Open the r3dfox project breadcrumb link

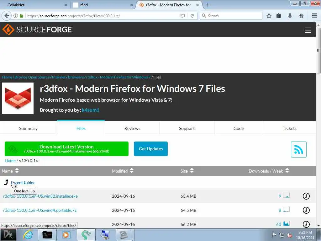pyautogui.click(x=118, y=77)
